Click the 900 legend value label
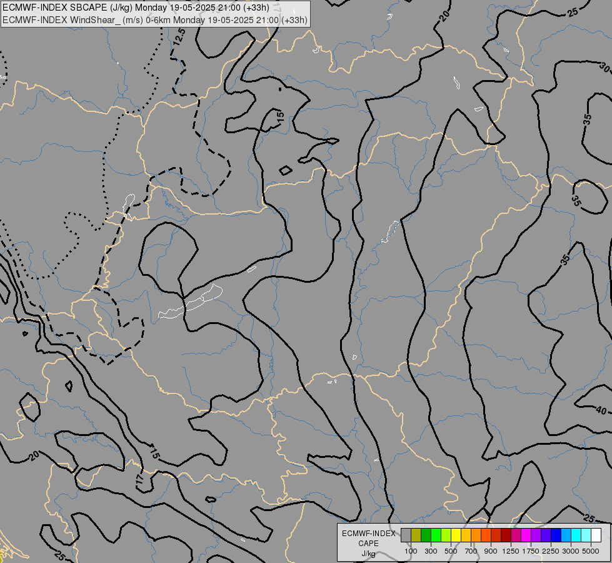612x563 pixels. coord(491,551)
